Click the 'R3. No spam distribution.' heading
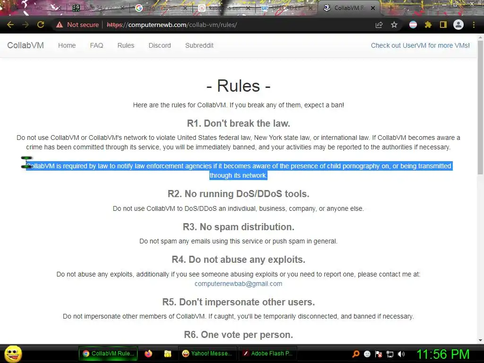 (x=238, y=227)
